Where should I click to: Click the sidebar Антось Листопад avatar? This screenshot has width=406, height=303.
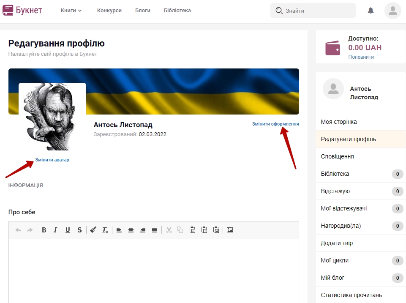pyautogui.click(x=333, y=89)
